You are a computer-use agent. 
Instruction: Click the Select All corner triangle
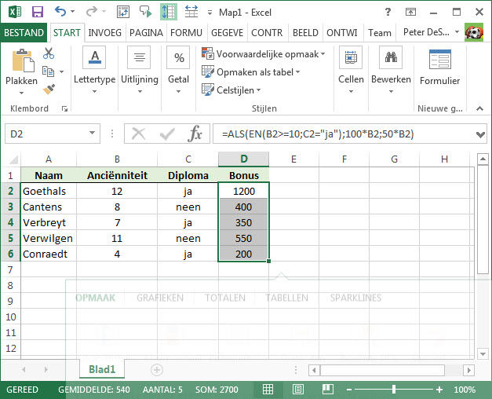(x=13, y=159)
